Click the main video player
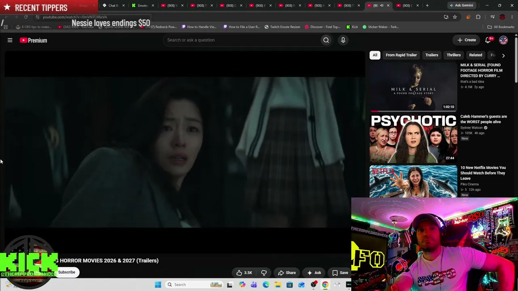 pyautogui.click(x=185, y=152)
